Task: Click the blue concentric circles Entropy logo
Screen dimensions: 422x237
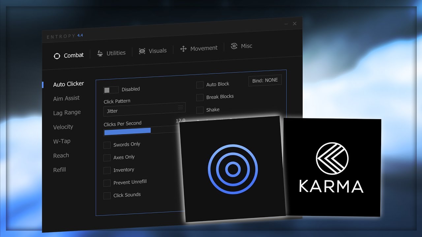Action: (233, 169)
